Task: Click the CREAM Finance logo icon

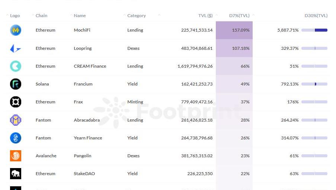Action: (x=16, y=66)
